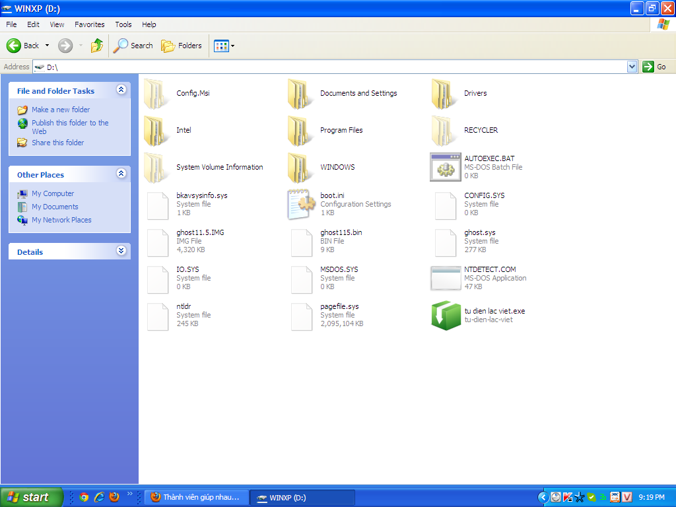Open the Edit menu

33,24
